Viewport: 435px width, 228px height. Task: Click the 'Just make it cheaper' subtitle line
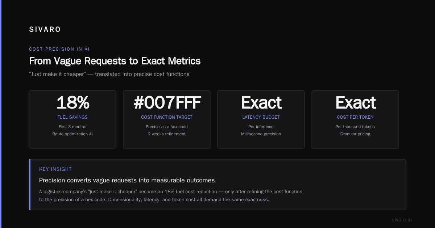(109, 74)
